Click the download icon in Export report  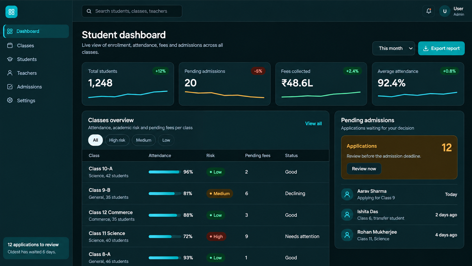426,48
